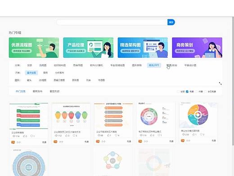Open five-node cycle diagram thumbnail
Viewport: 234px width, 176px height.
tap(113, 161)
